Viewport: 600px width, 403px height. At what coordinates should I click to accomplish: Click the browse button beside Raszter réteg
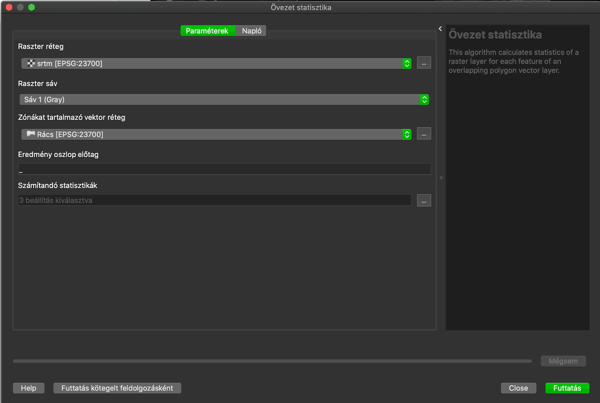tap(423, 63)
